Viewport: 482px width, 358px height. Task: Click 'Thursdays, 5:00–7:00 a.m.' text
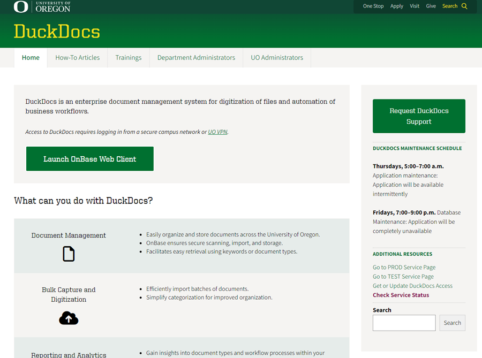pyautogui.click(x=408, y=166)
